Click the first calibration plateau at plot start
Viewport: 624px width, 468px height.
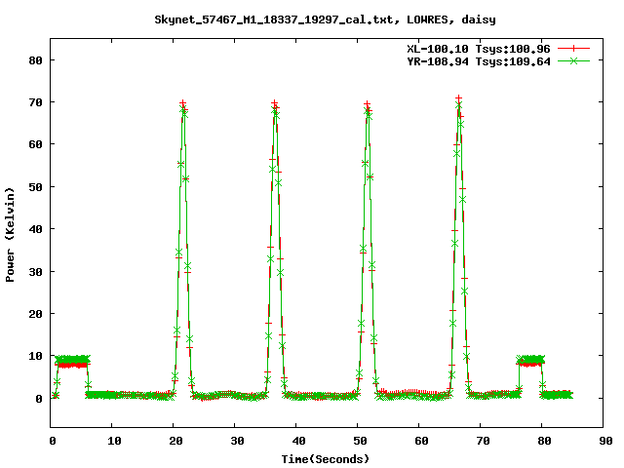71,361
